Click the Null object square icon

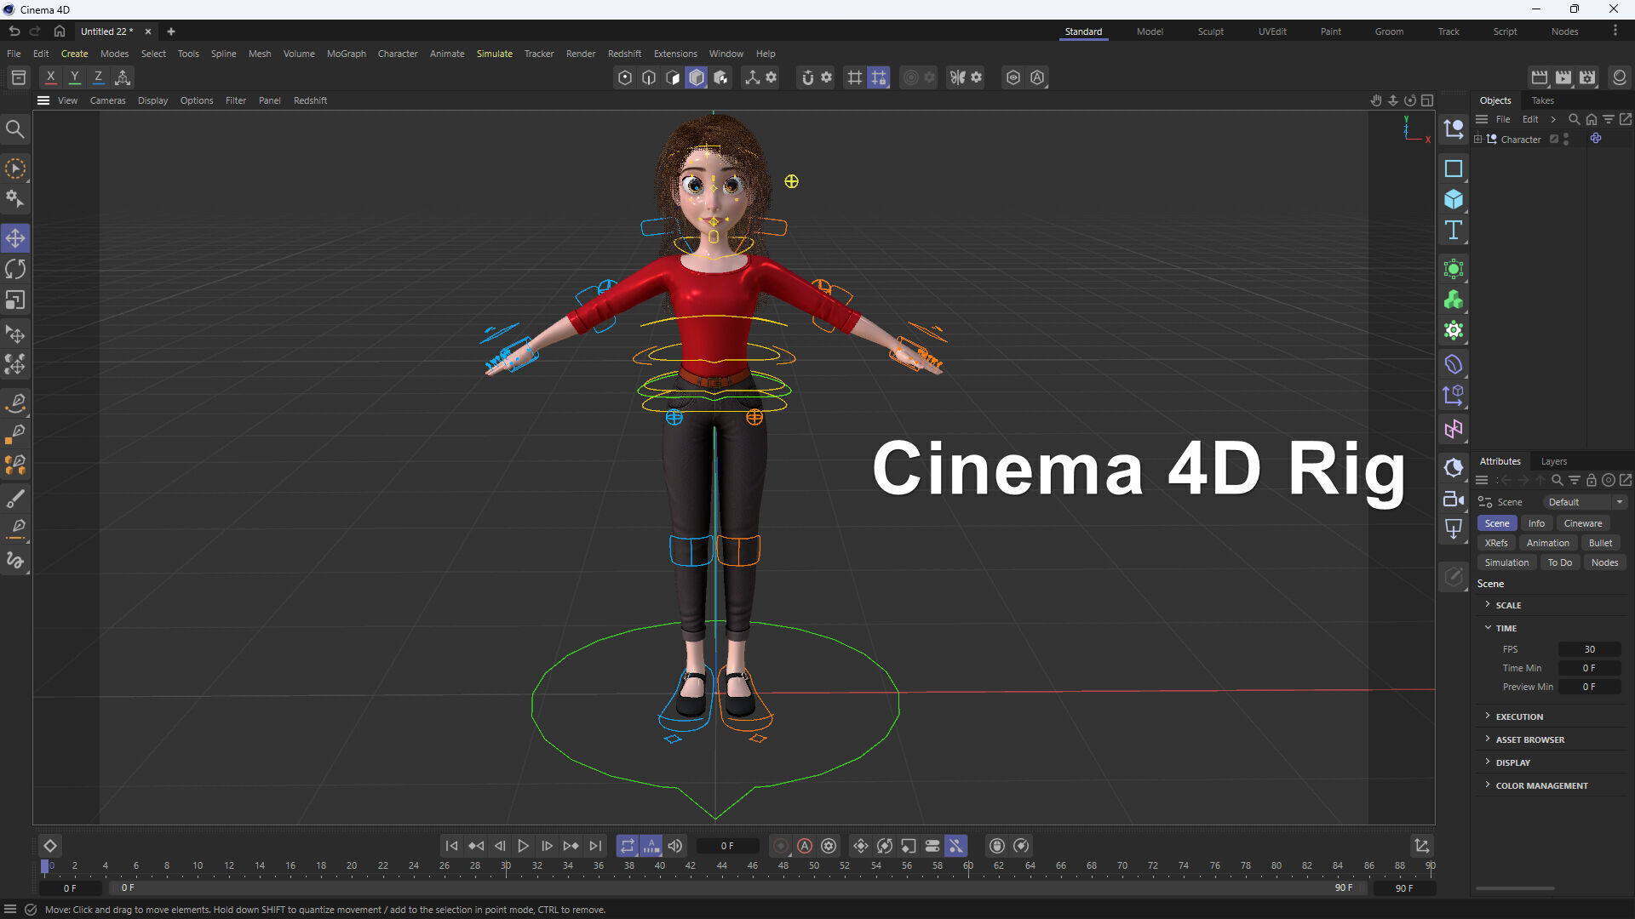click(x=1454, y=168)
